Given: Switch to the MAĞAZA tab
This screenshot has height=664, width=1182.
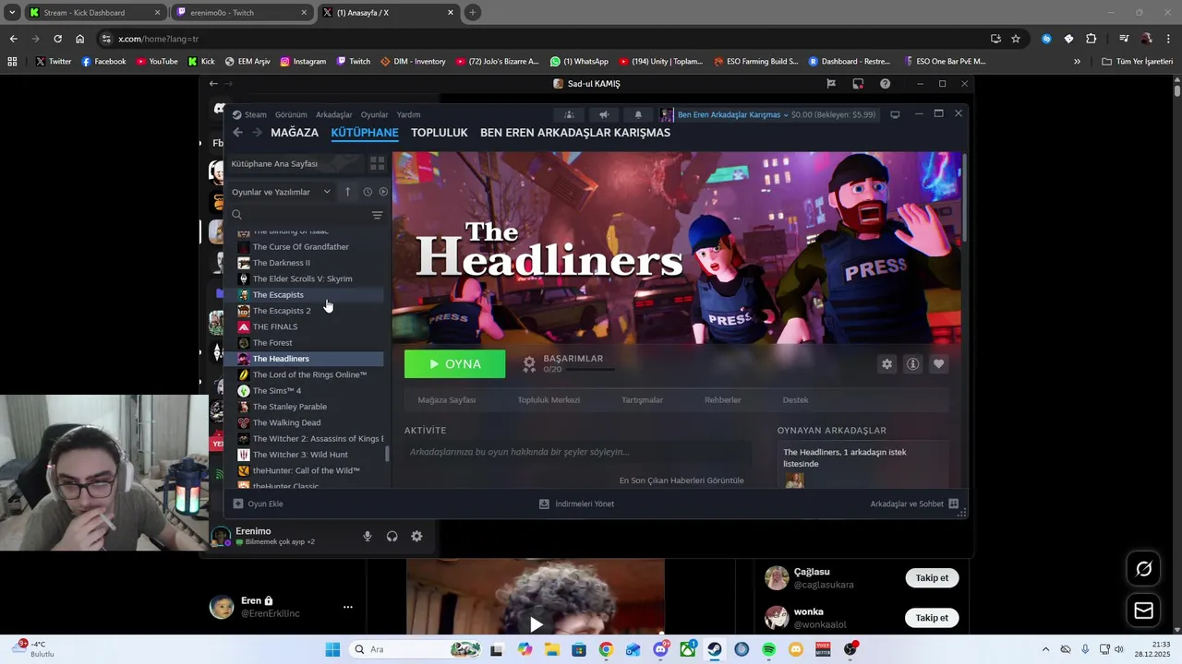Looking at the screenshot, I should (295, 133).
